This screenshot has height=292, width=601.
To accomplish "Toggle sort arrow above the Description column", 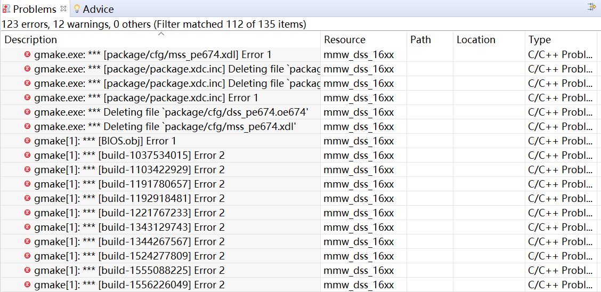I will tap(161, 34).
